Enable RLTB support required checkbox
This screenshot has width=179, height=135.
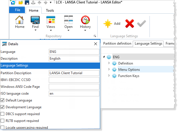click(3, 121)
